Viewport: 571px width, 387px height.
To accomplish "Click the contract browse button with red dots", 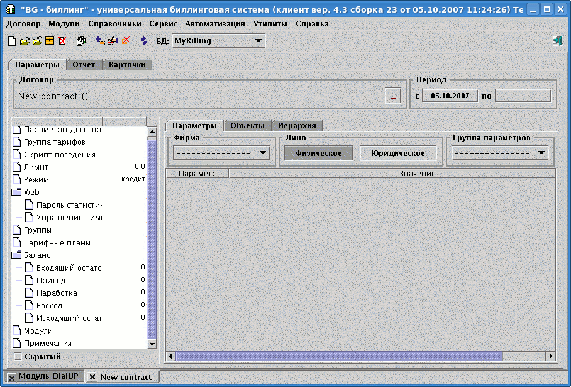I will (x=393, y=96).
